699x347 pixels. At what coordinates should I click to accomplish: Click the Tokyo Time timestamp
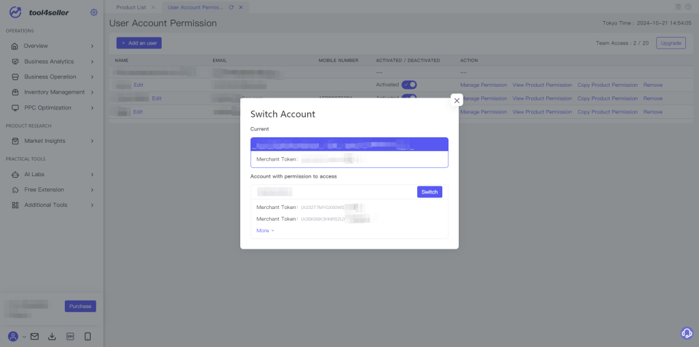pos(647,23)
